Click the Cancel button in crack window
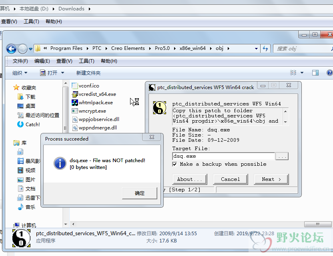 click(230, 179)
